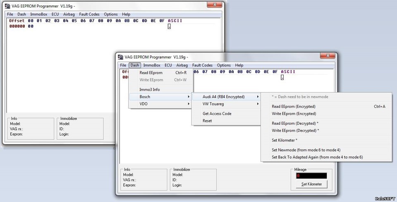The height and width of the screenshot is (202, 397).
Task: Open Help menu in front window
Action: [239, 65]
